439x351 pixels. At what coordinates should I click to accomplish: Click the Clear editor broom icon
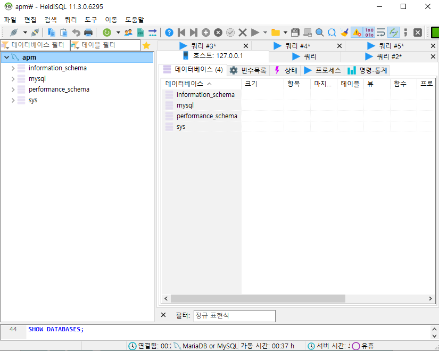pos(344,32)
